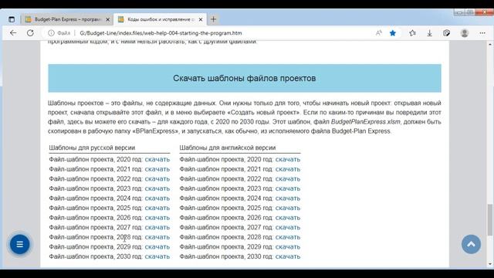
Task: Download English version template for 2029
Action: click(288, 247)
